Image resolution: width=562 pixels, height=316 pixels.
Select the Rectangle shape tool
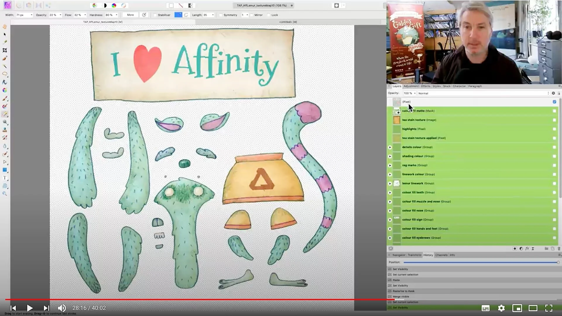[x=5, y=170]
